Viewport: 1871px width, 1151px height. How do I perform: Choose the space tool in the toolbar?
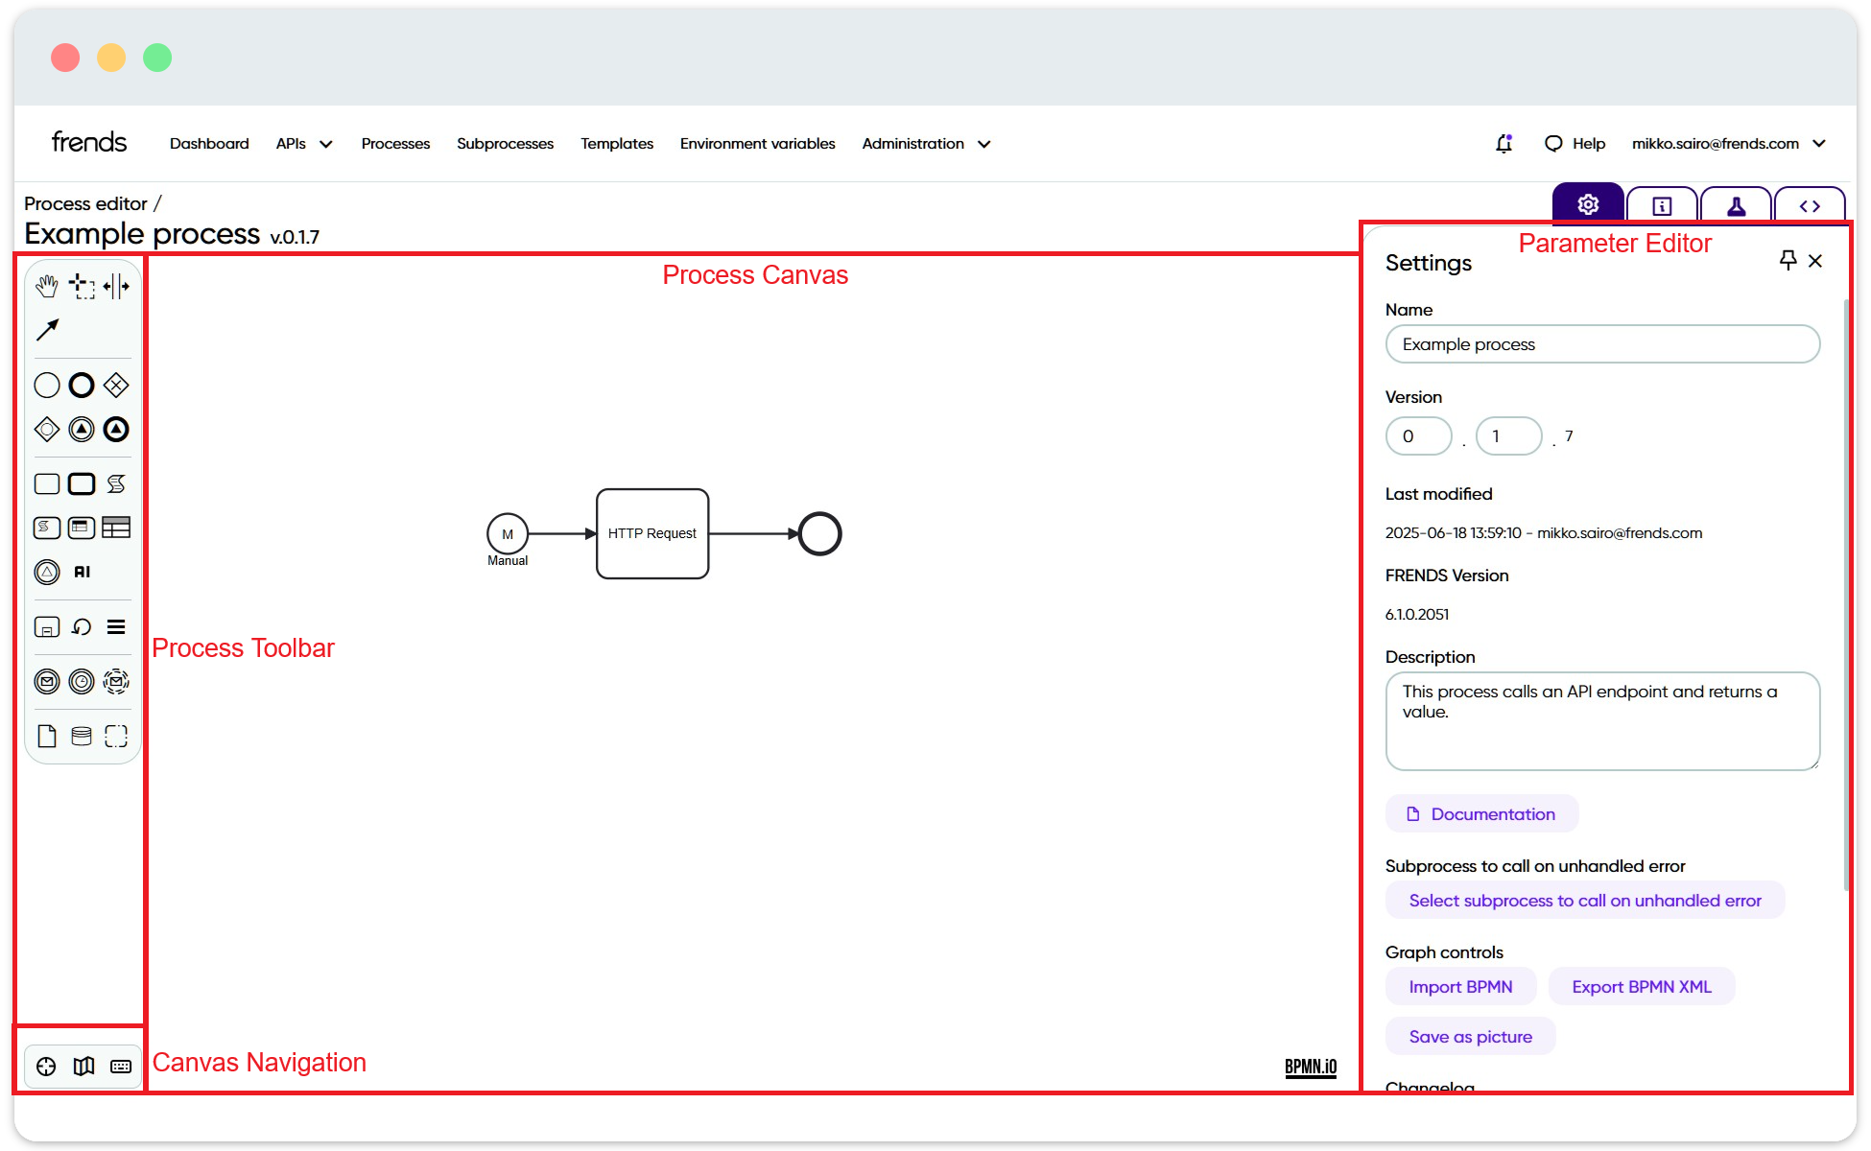116,286
